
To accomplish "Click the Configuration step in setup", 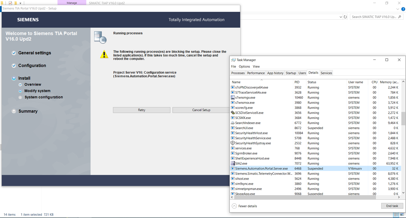I will click(32, 66).
